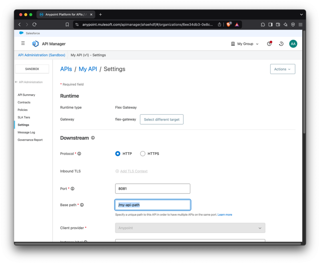Toggle the browser sidebar panel icon
The height and width of the screenshot is (264, 320).
point(270,24)
